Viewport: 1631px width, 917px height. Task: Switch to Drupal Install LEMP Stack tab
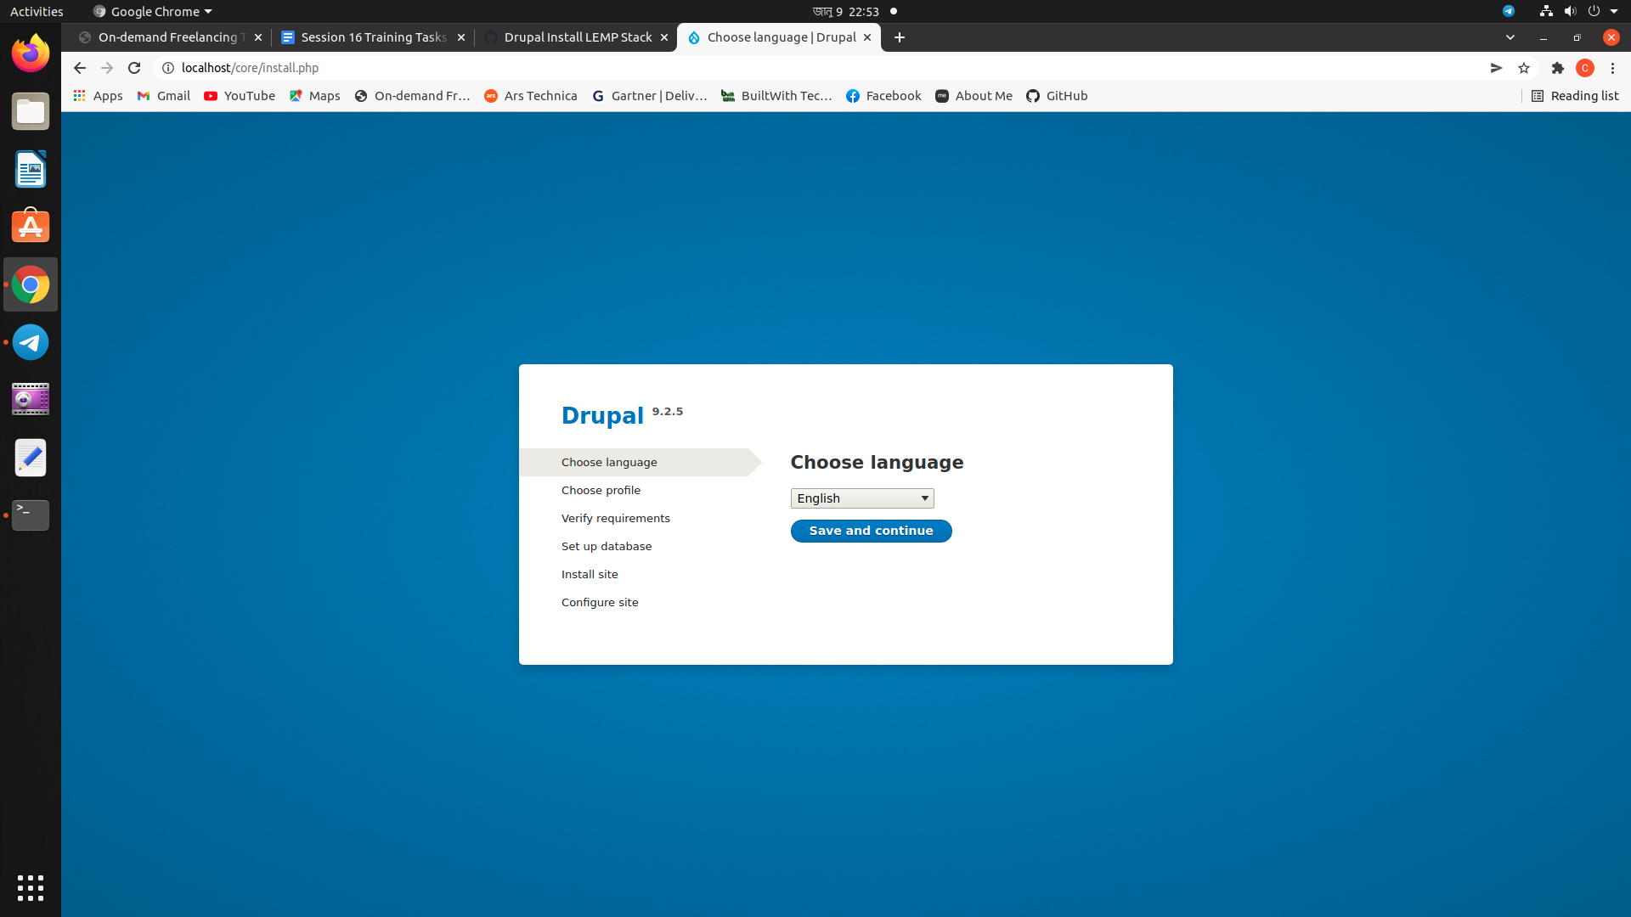point(576,37)
